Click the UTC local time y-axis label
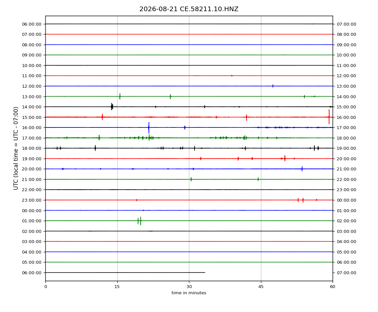 (x=16, y=148)
